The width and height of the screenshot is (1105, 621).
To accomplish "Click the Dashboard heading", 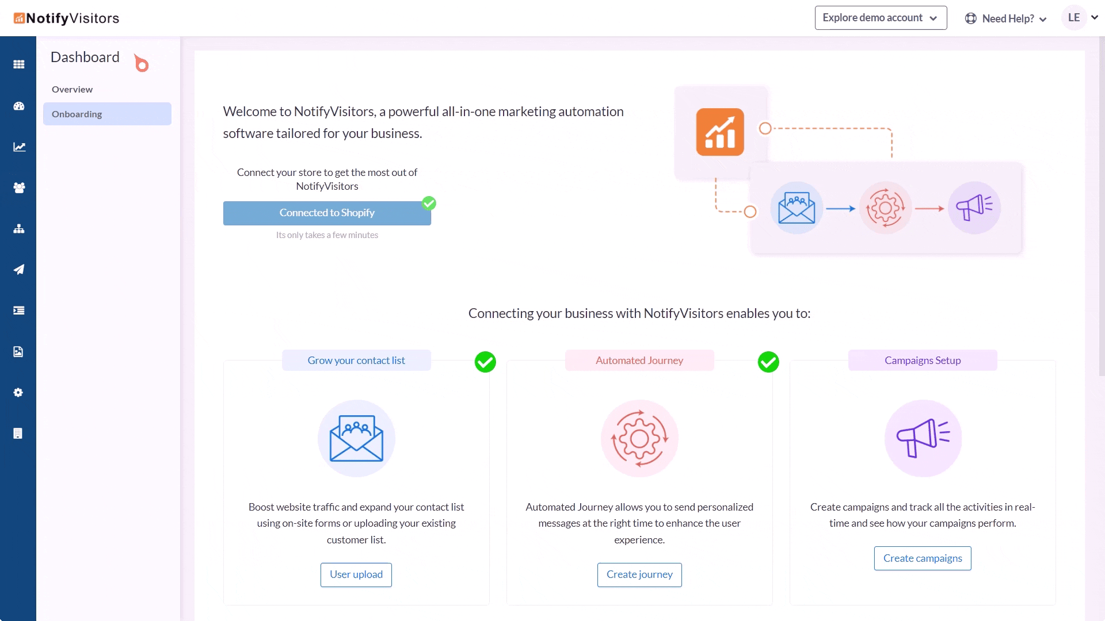I will [85, 57].
